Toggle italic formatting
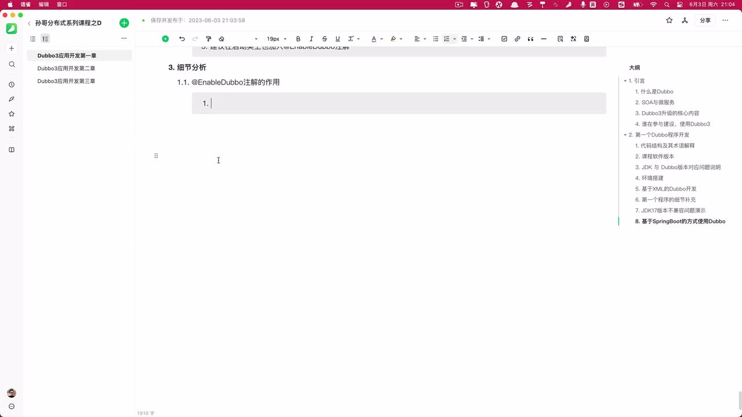Image resolution: width=742 pixels, height=417 pixels. pyautogui.click(x=311, y=39)
